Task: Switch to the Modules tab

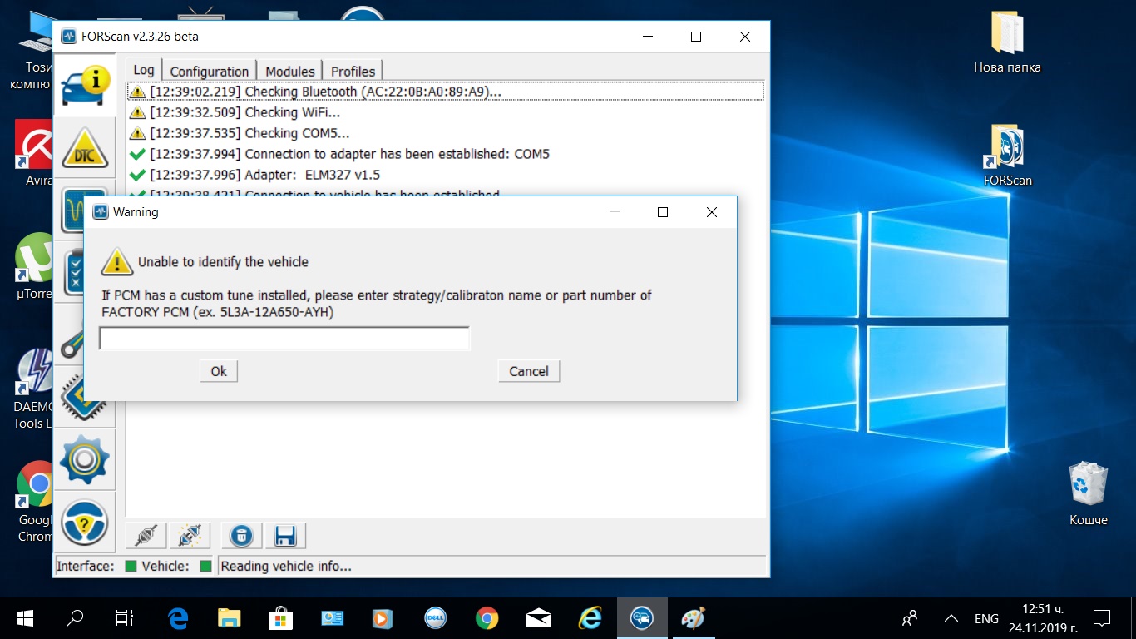Action: coord(290,72)
